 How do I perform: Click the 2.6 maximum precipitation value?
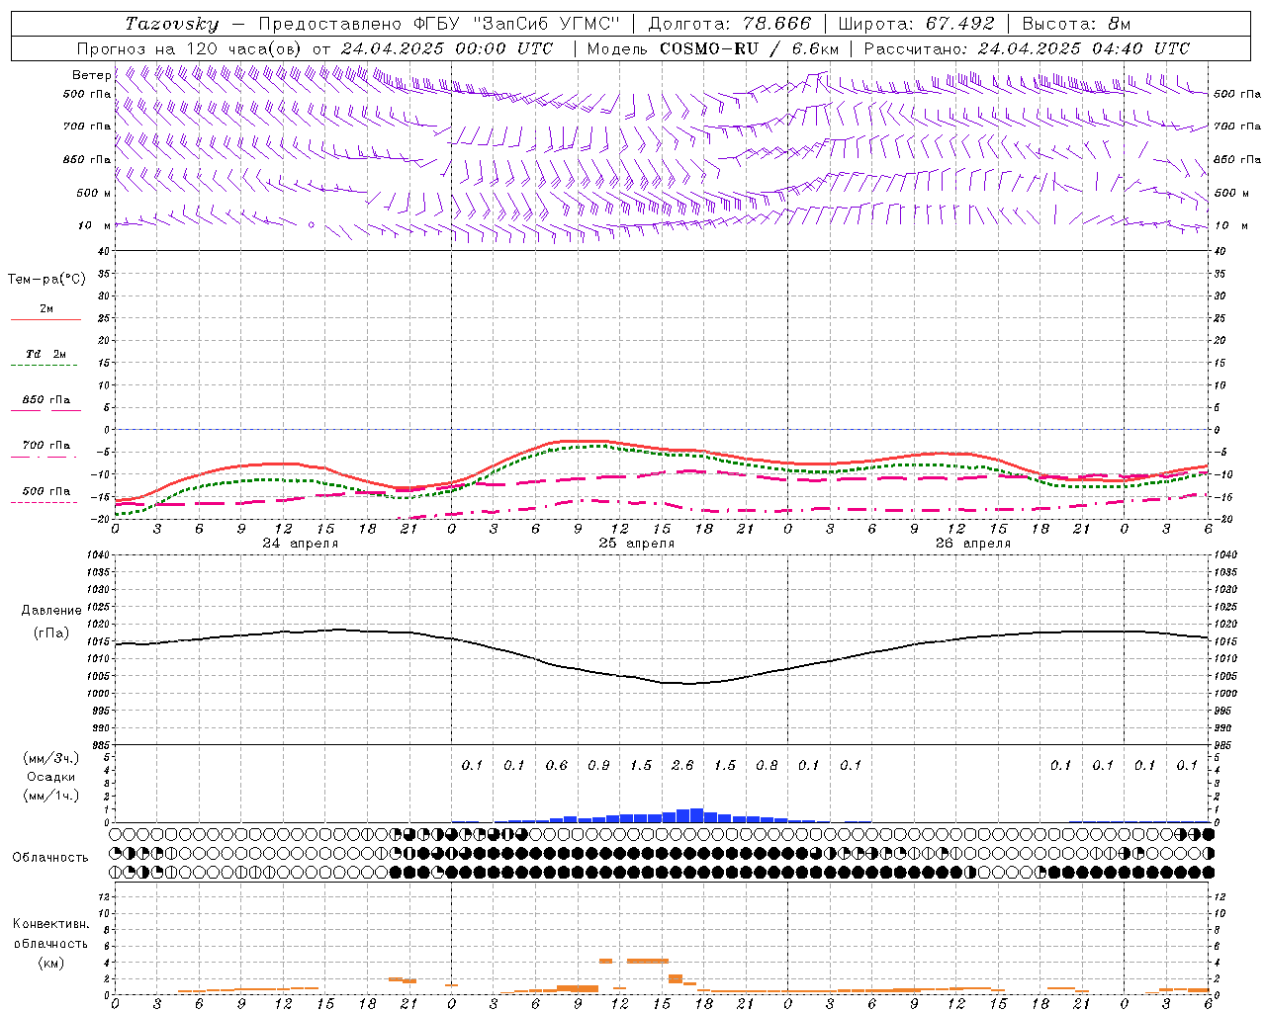coord(682,766)
